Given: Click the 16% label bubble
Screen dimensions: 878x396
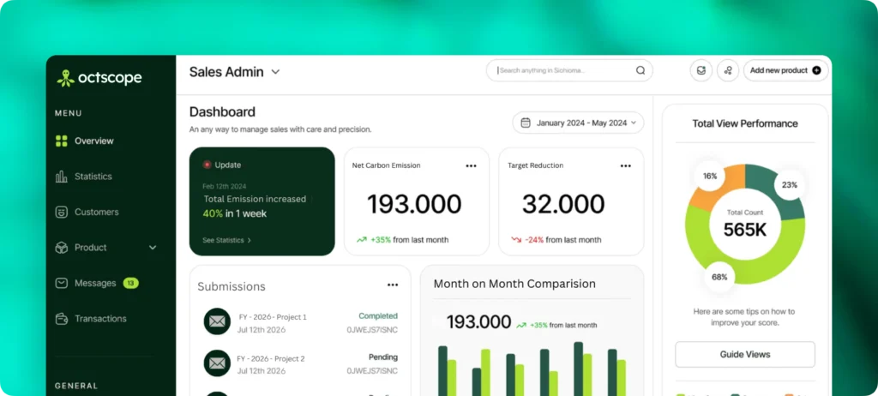Looking at the screenshot, I should click(710, 176).
